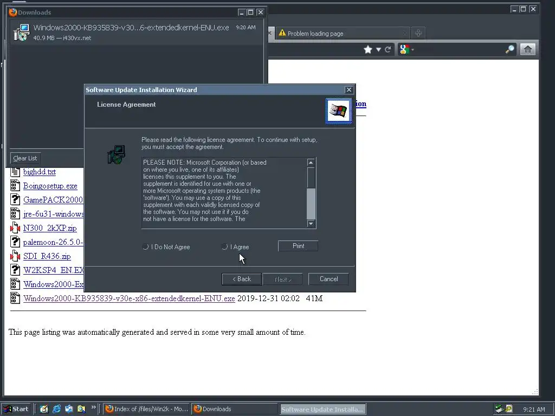
Task: Open the bighdd.txt link
Action: click(x=39, y=172)
